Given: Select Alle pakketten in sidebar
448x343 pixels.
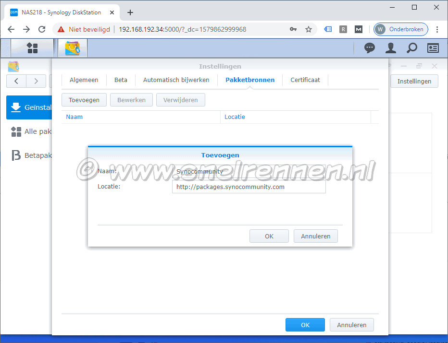Looking at the screenshot, I should click(x=29, y=131).
